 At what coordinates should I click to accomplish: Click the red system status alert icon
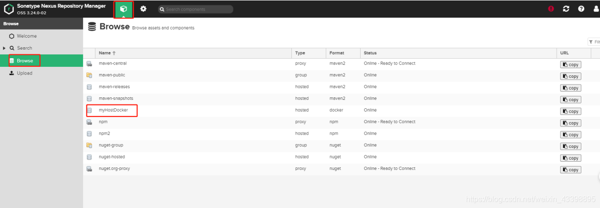(x=551, y=9)
